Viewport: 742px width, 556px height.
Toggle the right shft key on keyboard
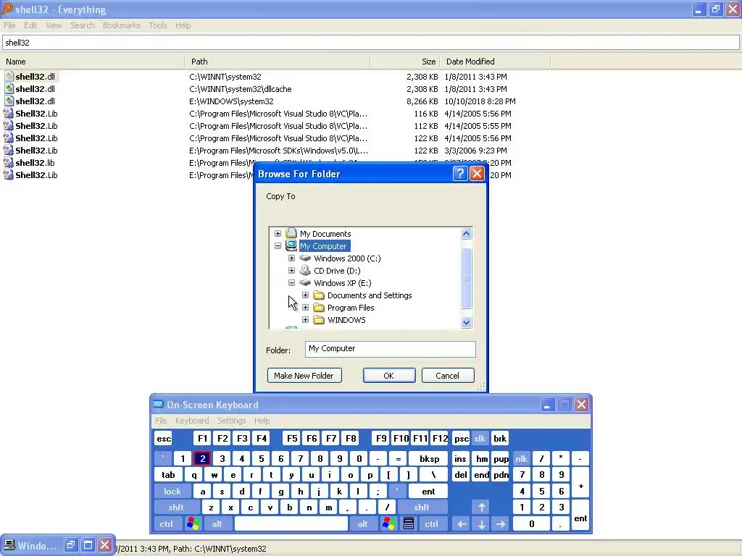422,507
